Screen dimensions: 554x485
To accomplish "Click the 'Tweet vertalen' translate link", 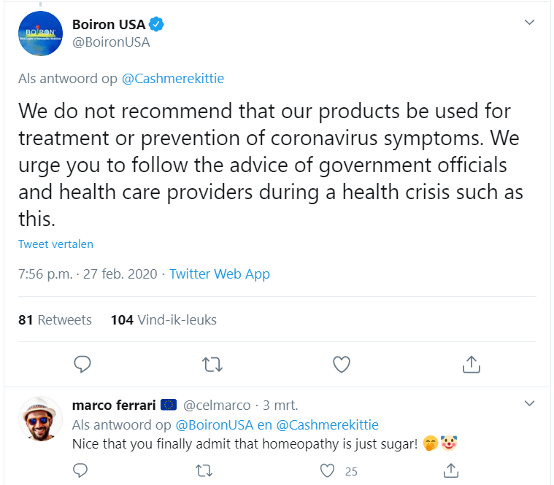I will tap(55, 244).
